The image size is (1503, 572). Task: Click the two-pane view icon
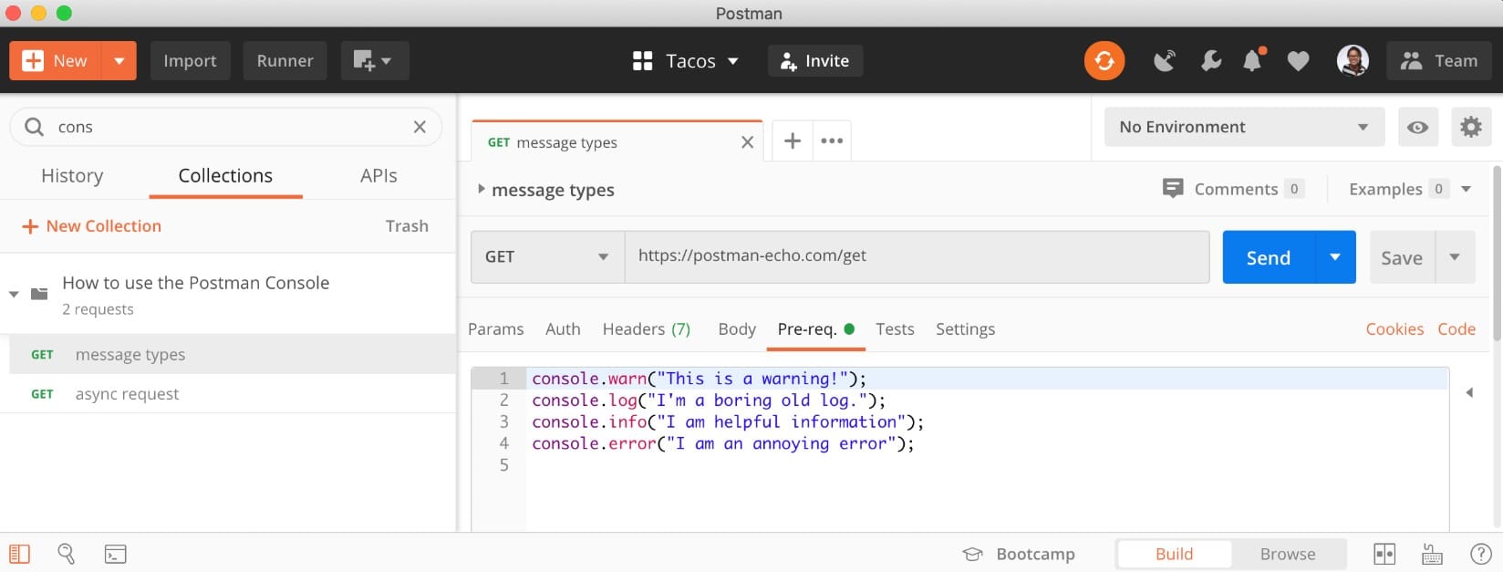[1384, 554]
